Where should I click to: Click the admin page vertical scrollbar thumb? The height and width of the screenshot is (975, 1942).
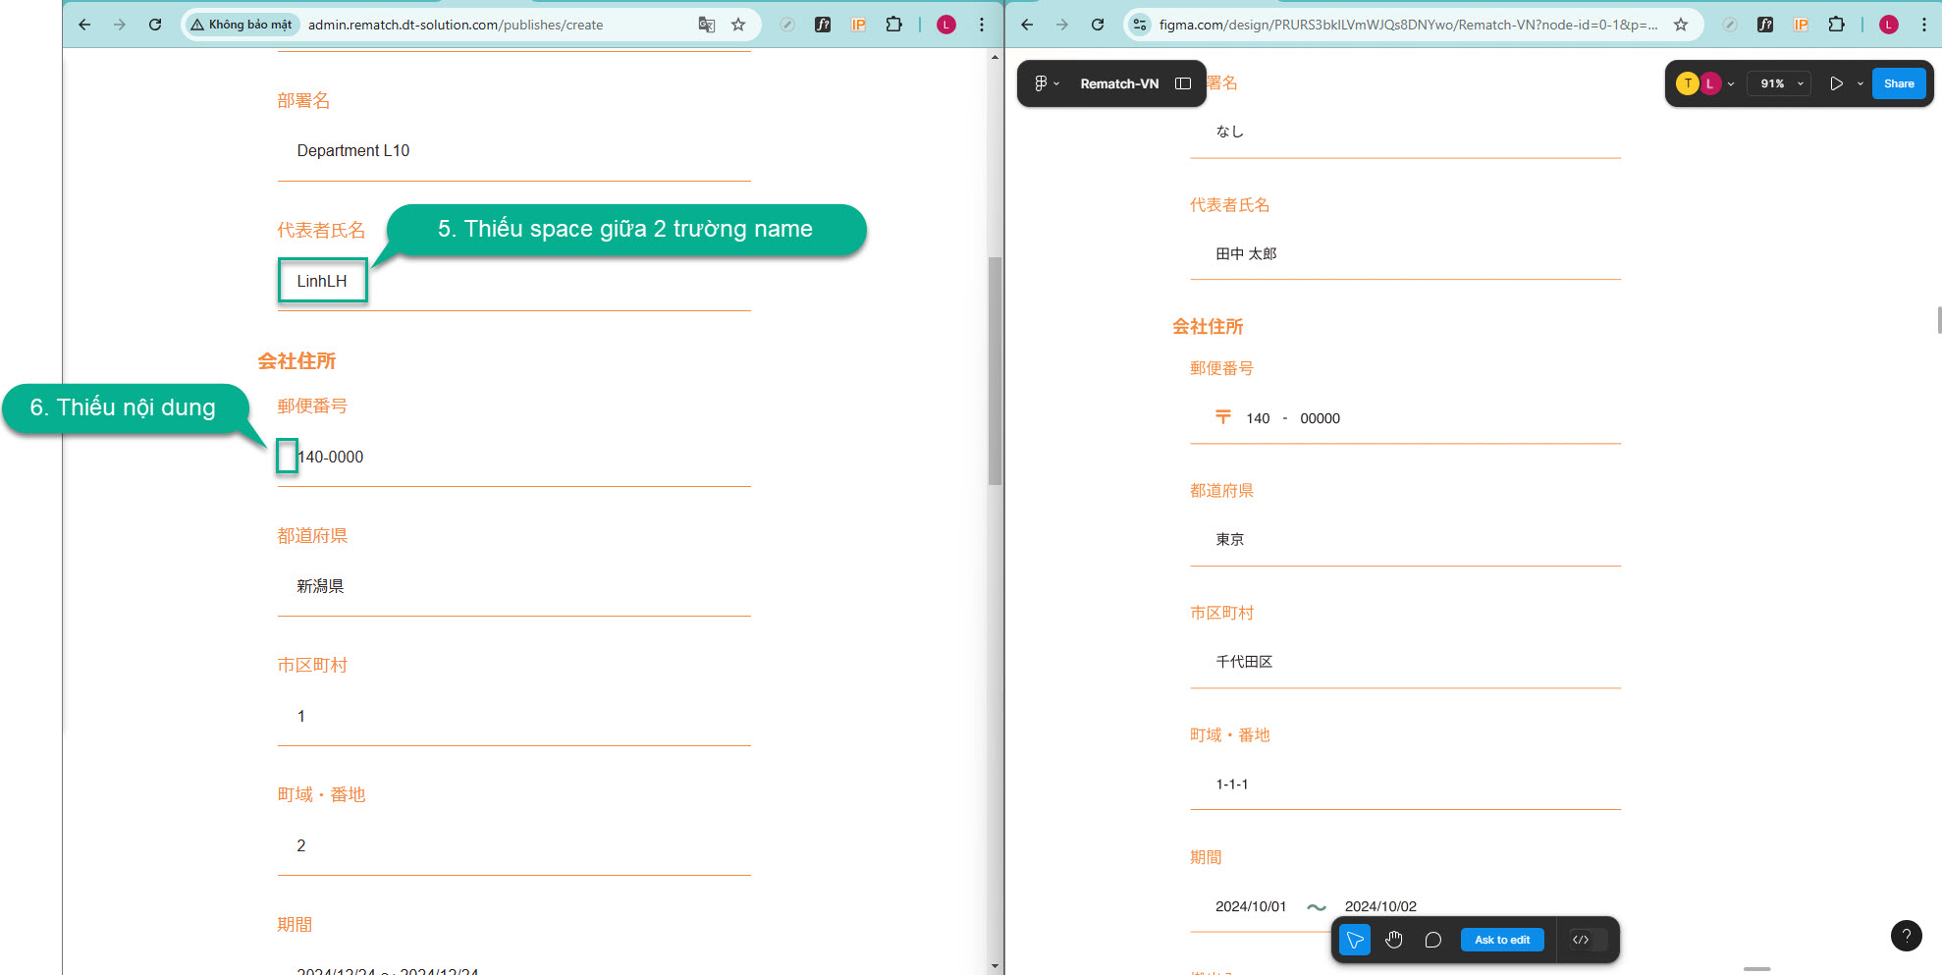pyautogui.click(x=995, y=371)
